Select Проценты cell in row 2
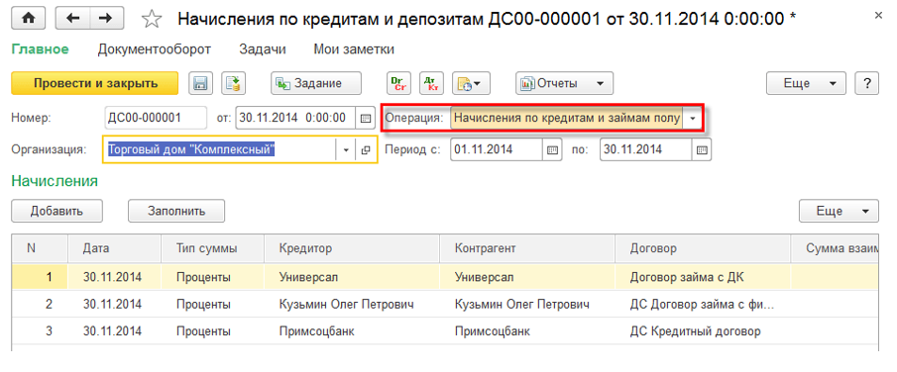This screenshot has height=372, width=897. (213, 305)
